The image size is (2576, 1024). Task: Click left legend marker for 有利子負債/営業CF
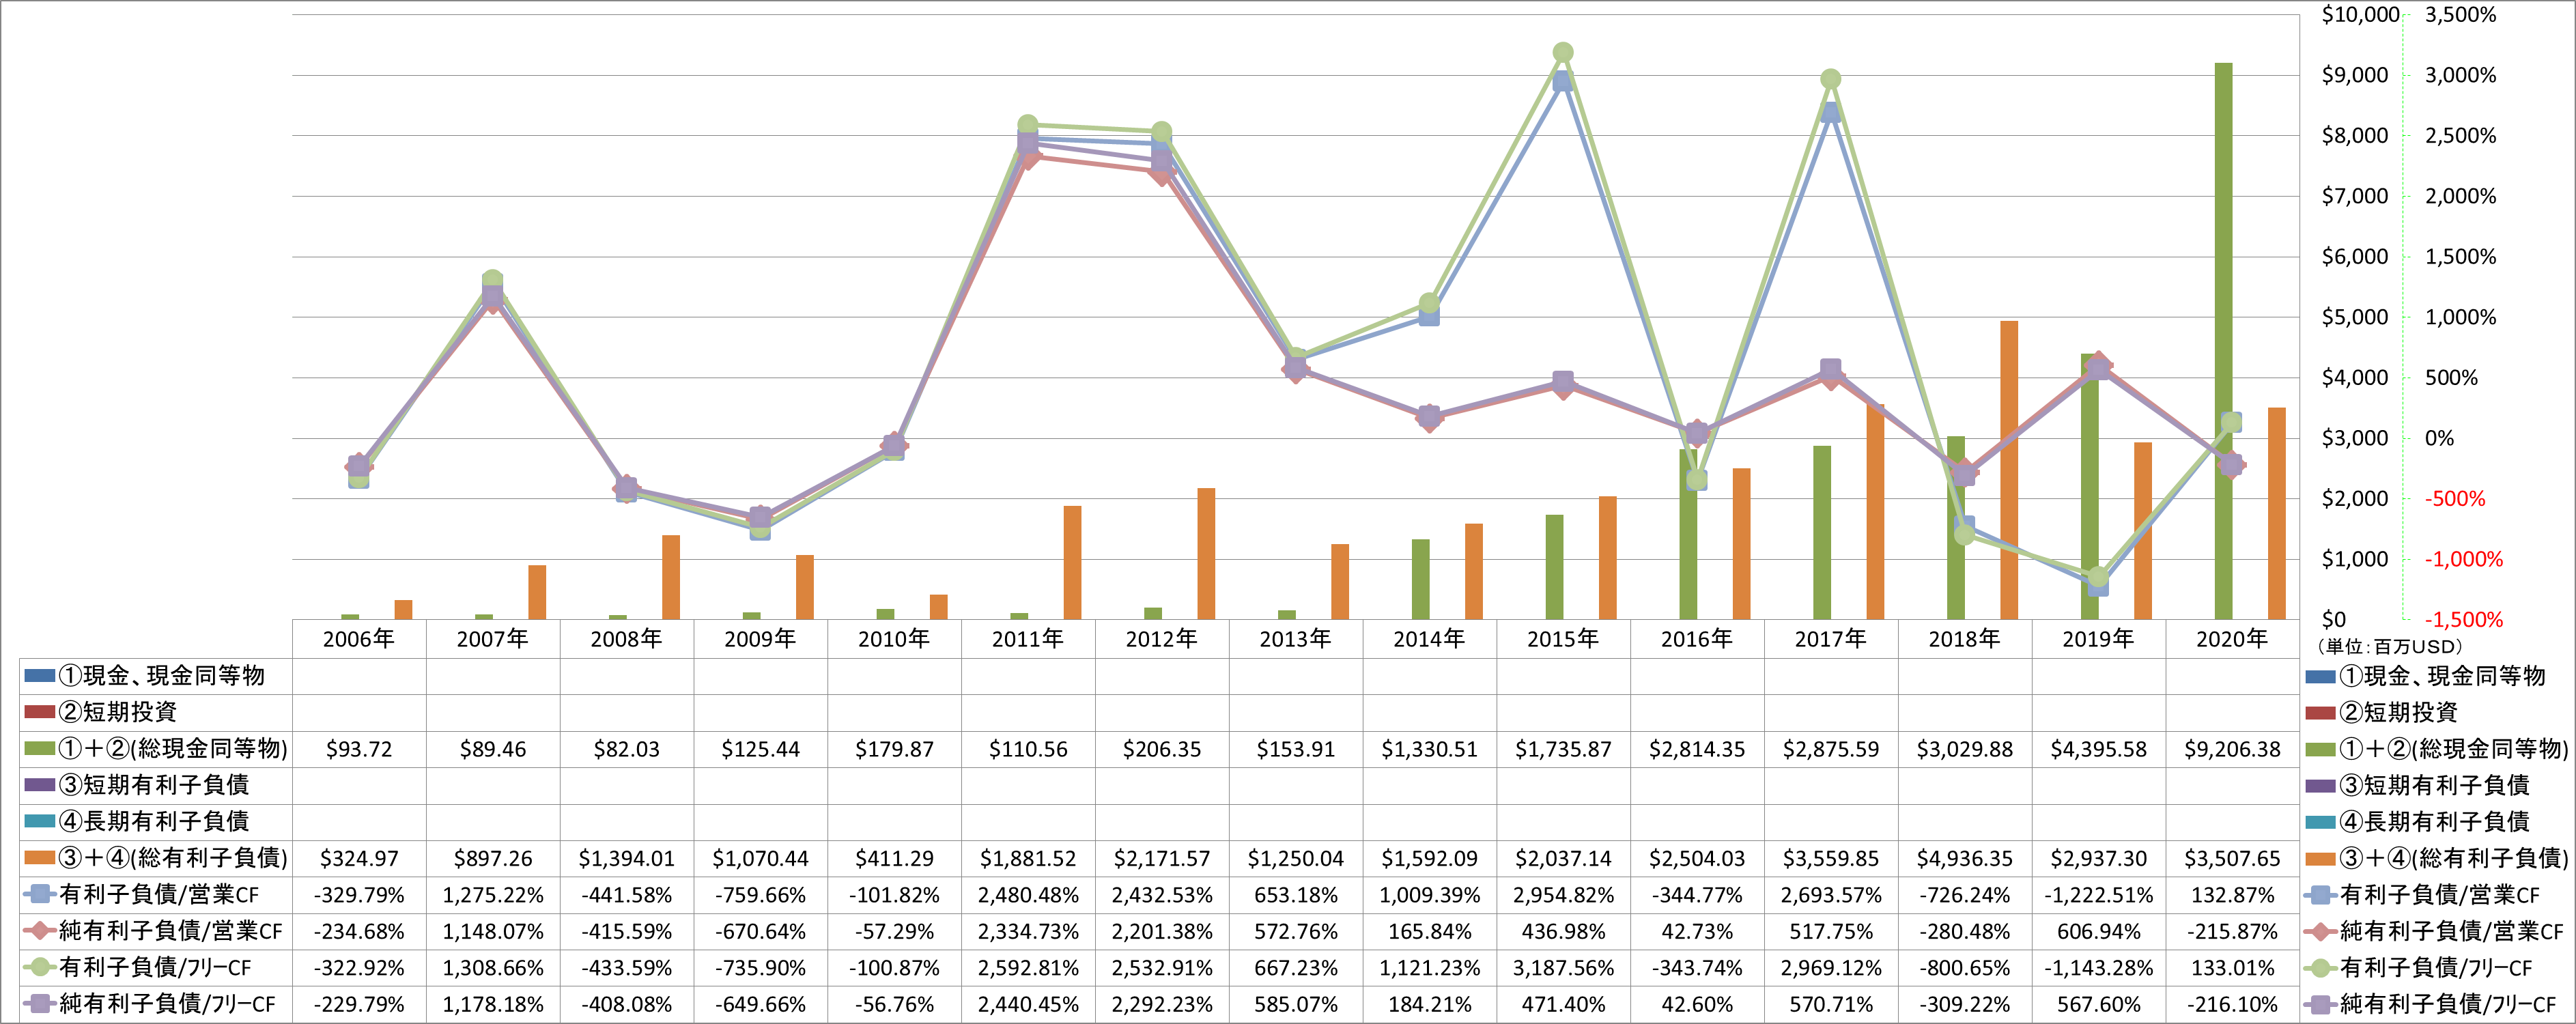coord(40,894)
